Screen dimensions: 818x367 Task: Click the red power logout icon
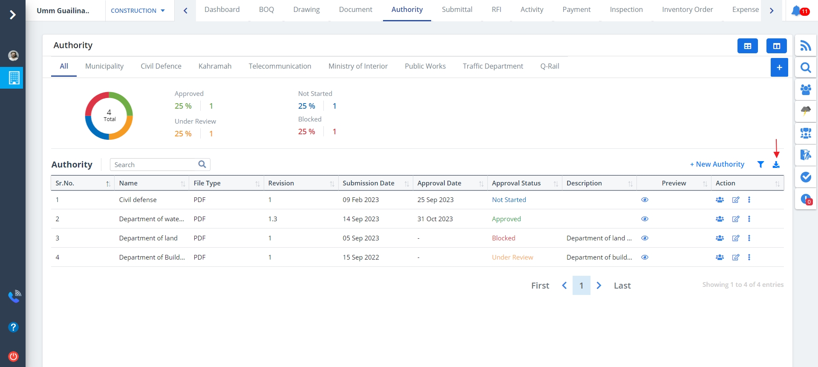tap(13, 356)
